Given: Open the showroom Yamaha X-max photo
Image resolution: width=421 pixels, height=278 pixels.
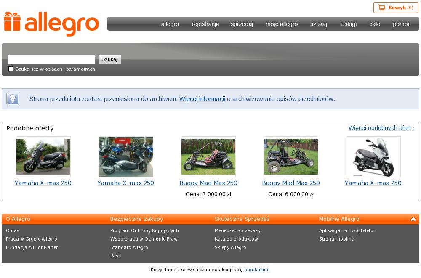Looking at the screenshot, I should (126, 157).
